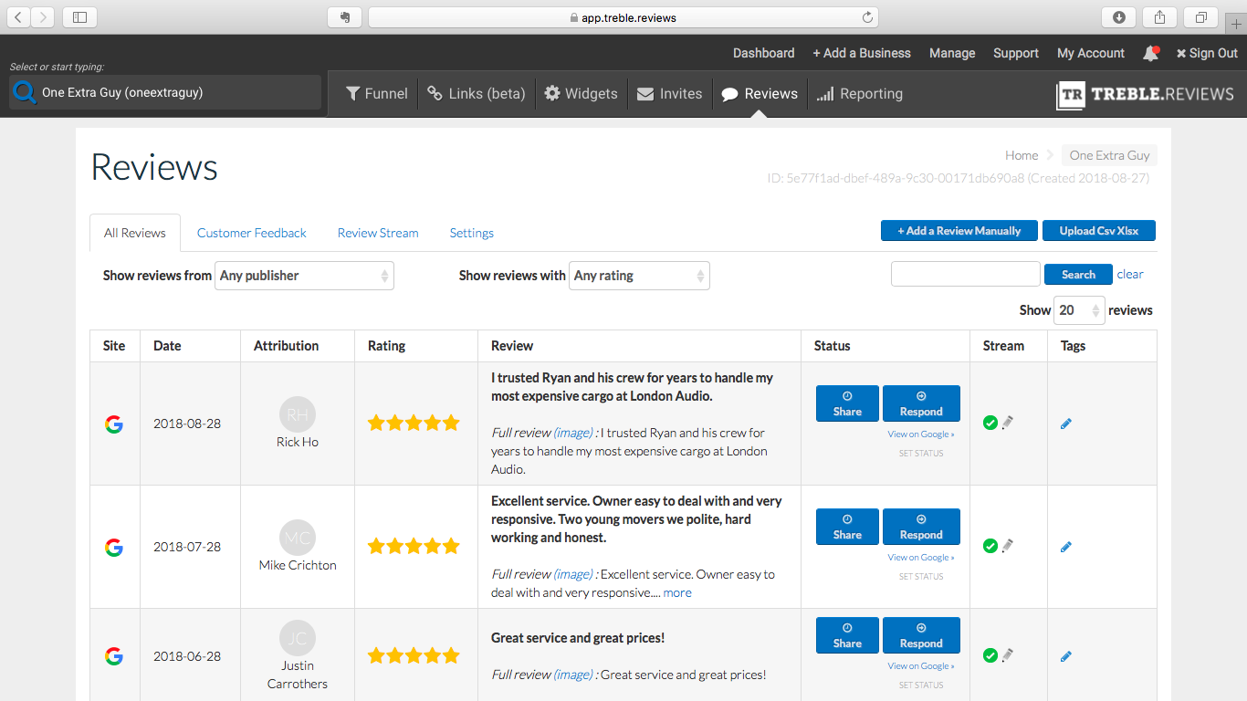Open the Widgets gear section
The image size is (1247, 701).
pos(581,93)
